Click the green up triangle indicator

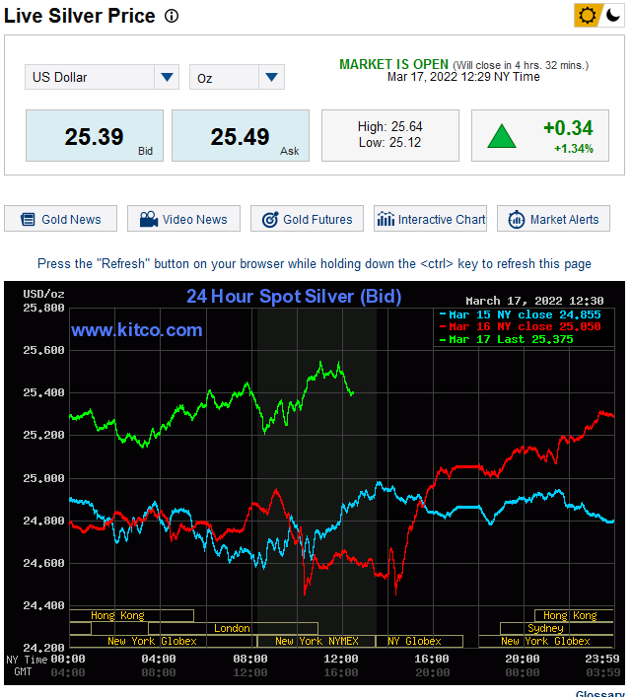502,136
